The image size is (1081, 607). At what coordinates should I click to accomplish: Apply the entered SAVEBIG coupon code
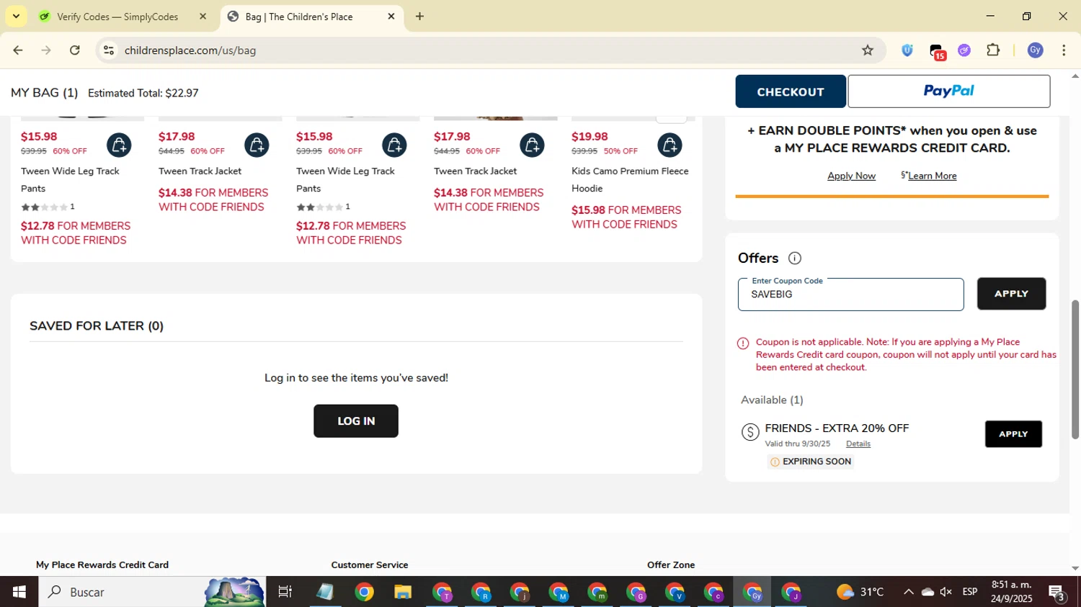[1011, 294]
